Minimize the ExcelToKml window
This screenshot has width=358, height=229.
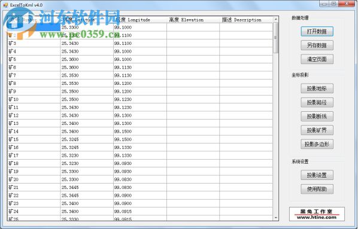click(x=324, y=4)
